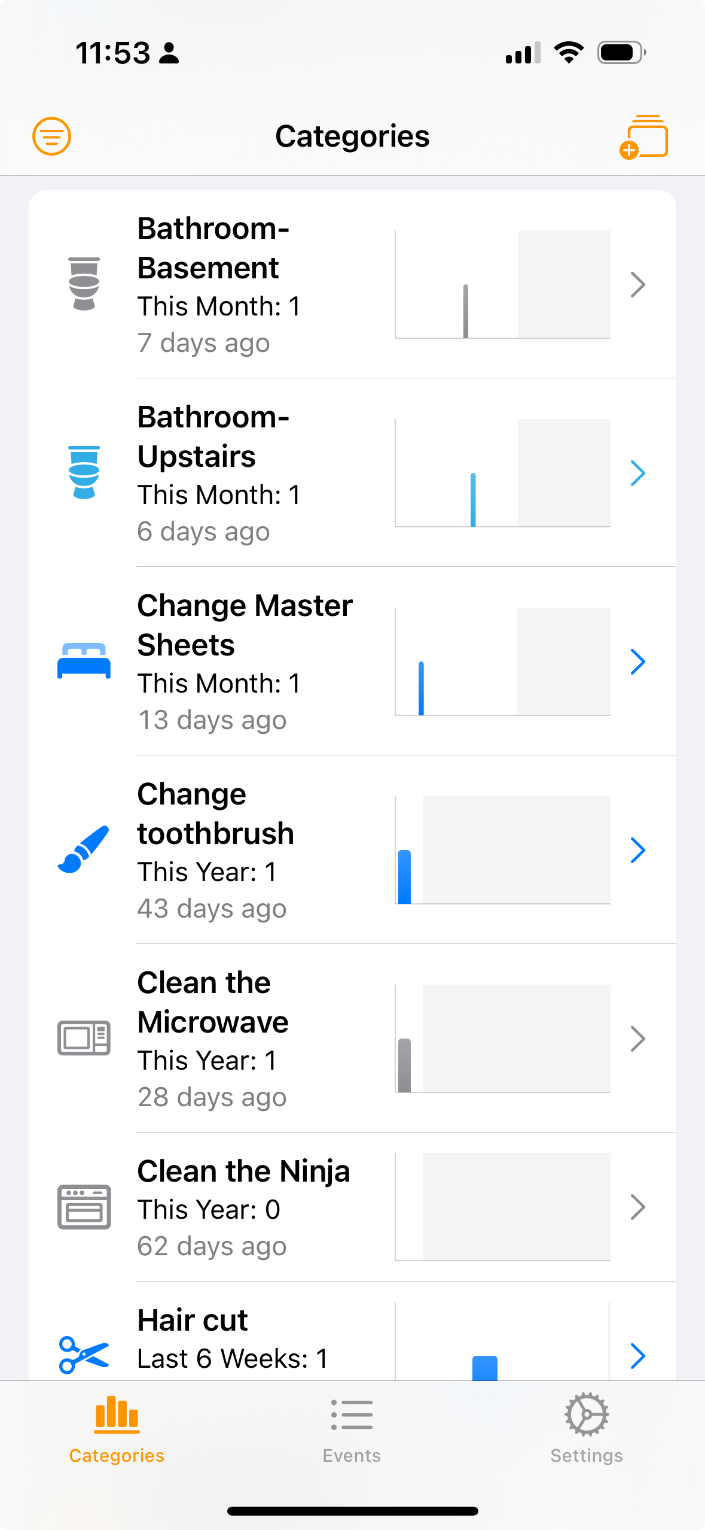Tap the bed icon for Change Master Sheets
705x1530 pixels.
(x=84, y=661)
